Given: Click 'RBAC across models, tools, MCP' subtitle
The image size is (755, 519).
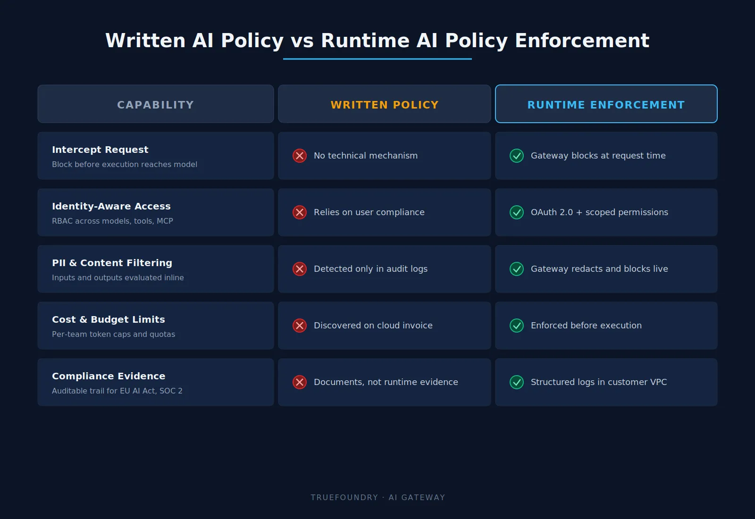Looking at the screenshot, I should pos(112,221).
